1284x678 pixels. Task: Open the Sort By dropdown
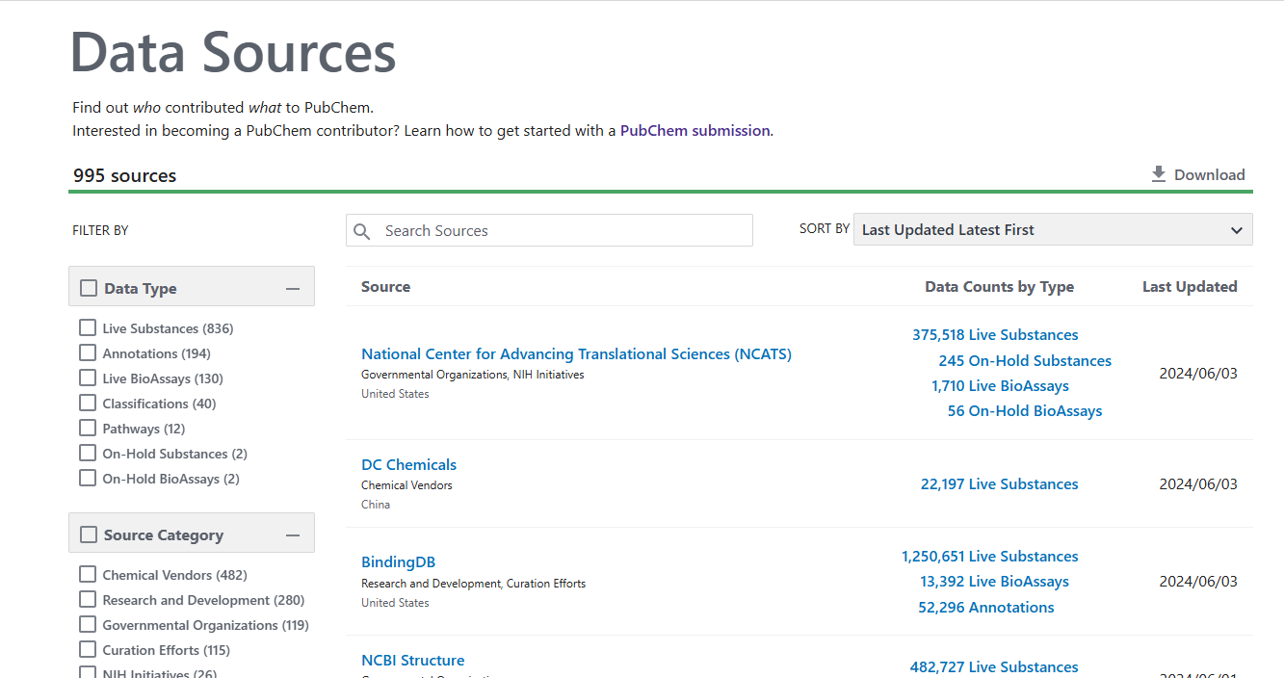[x=1052, y=230]
